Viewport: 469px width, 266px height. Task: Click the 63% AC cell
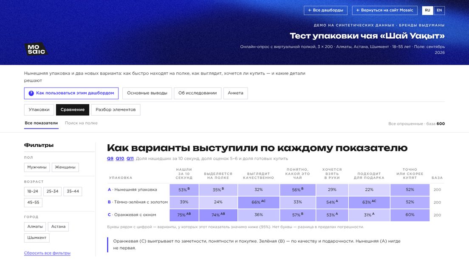pyautogui.click(x=369, y=203)
